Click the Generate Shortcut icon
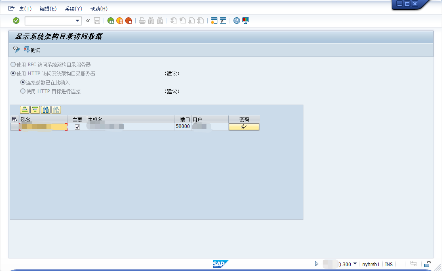The image size is (442, 271). (x=223, y=21)
